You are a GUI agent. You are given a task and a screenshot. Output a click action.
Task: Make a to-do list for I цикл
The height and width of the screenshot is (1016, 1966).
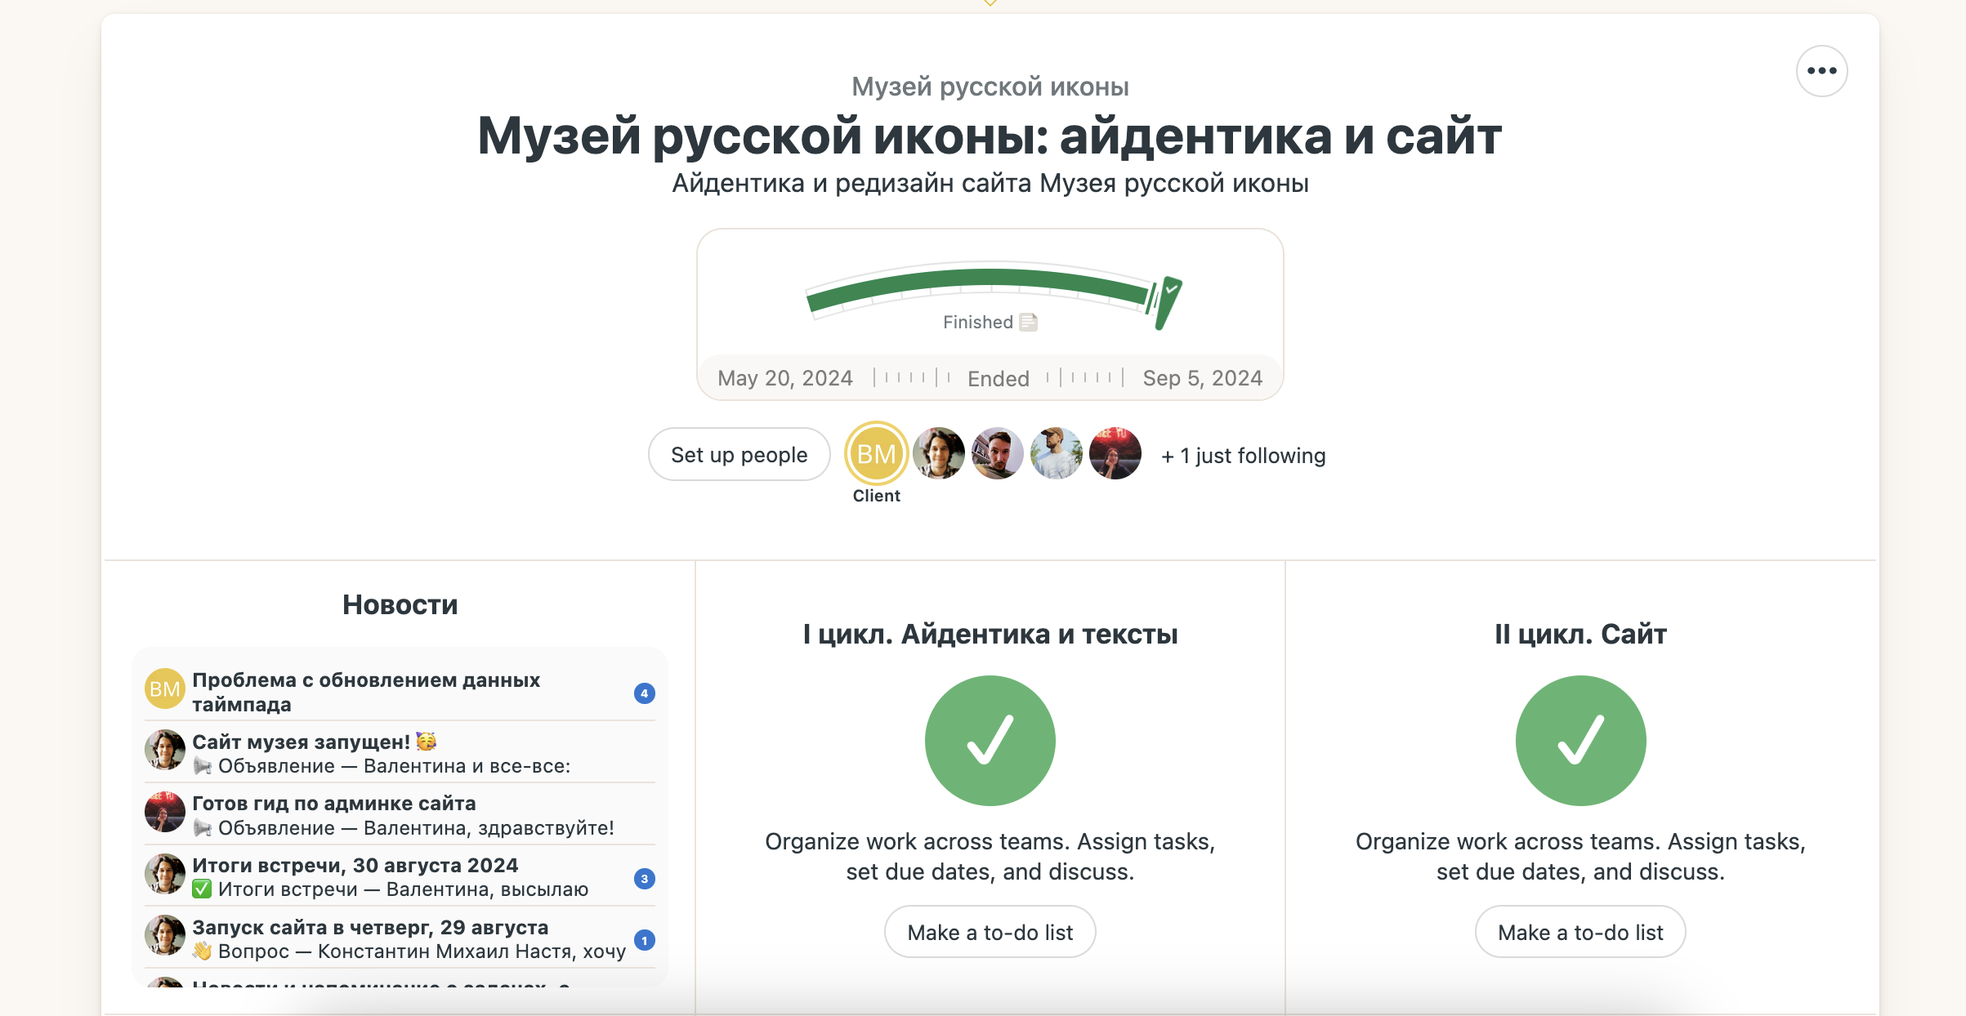click(990, 932)
